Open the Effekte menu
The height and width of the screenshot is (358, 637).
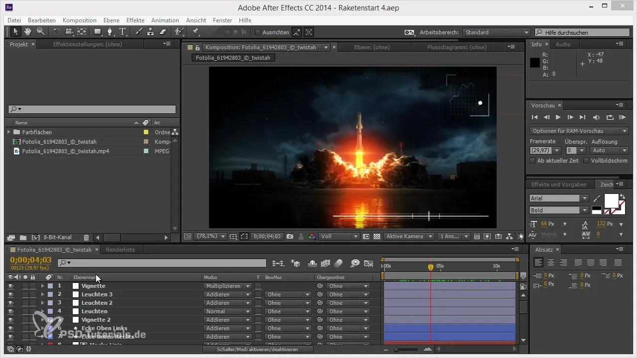tap(135, 20)
